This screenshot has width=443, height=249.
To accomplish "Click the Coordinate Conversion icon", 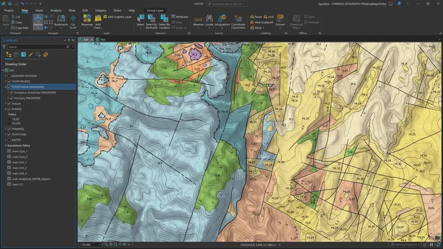I will (x=238, y=22).
